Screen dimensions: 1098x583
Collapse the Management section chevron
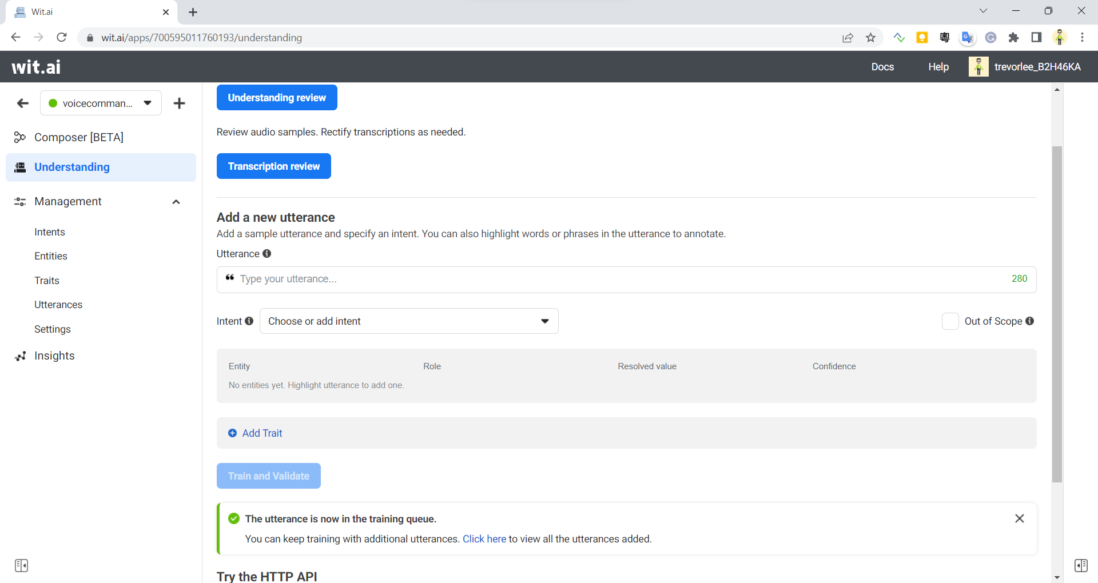(176, 202)
